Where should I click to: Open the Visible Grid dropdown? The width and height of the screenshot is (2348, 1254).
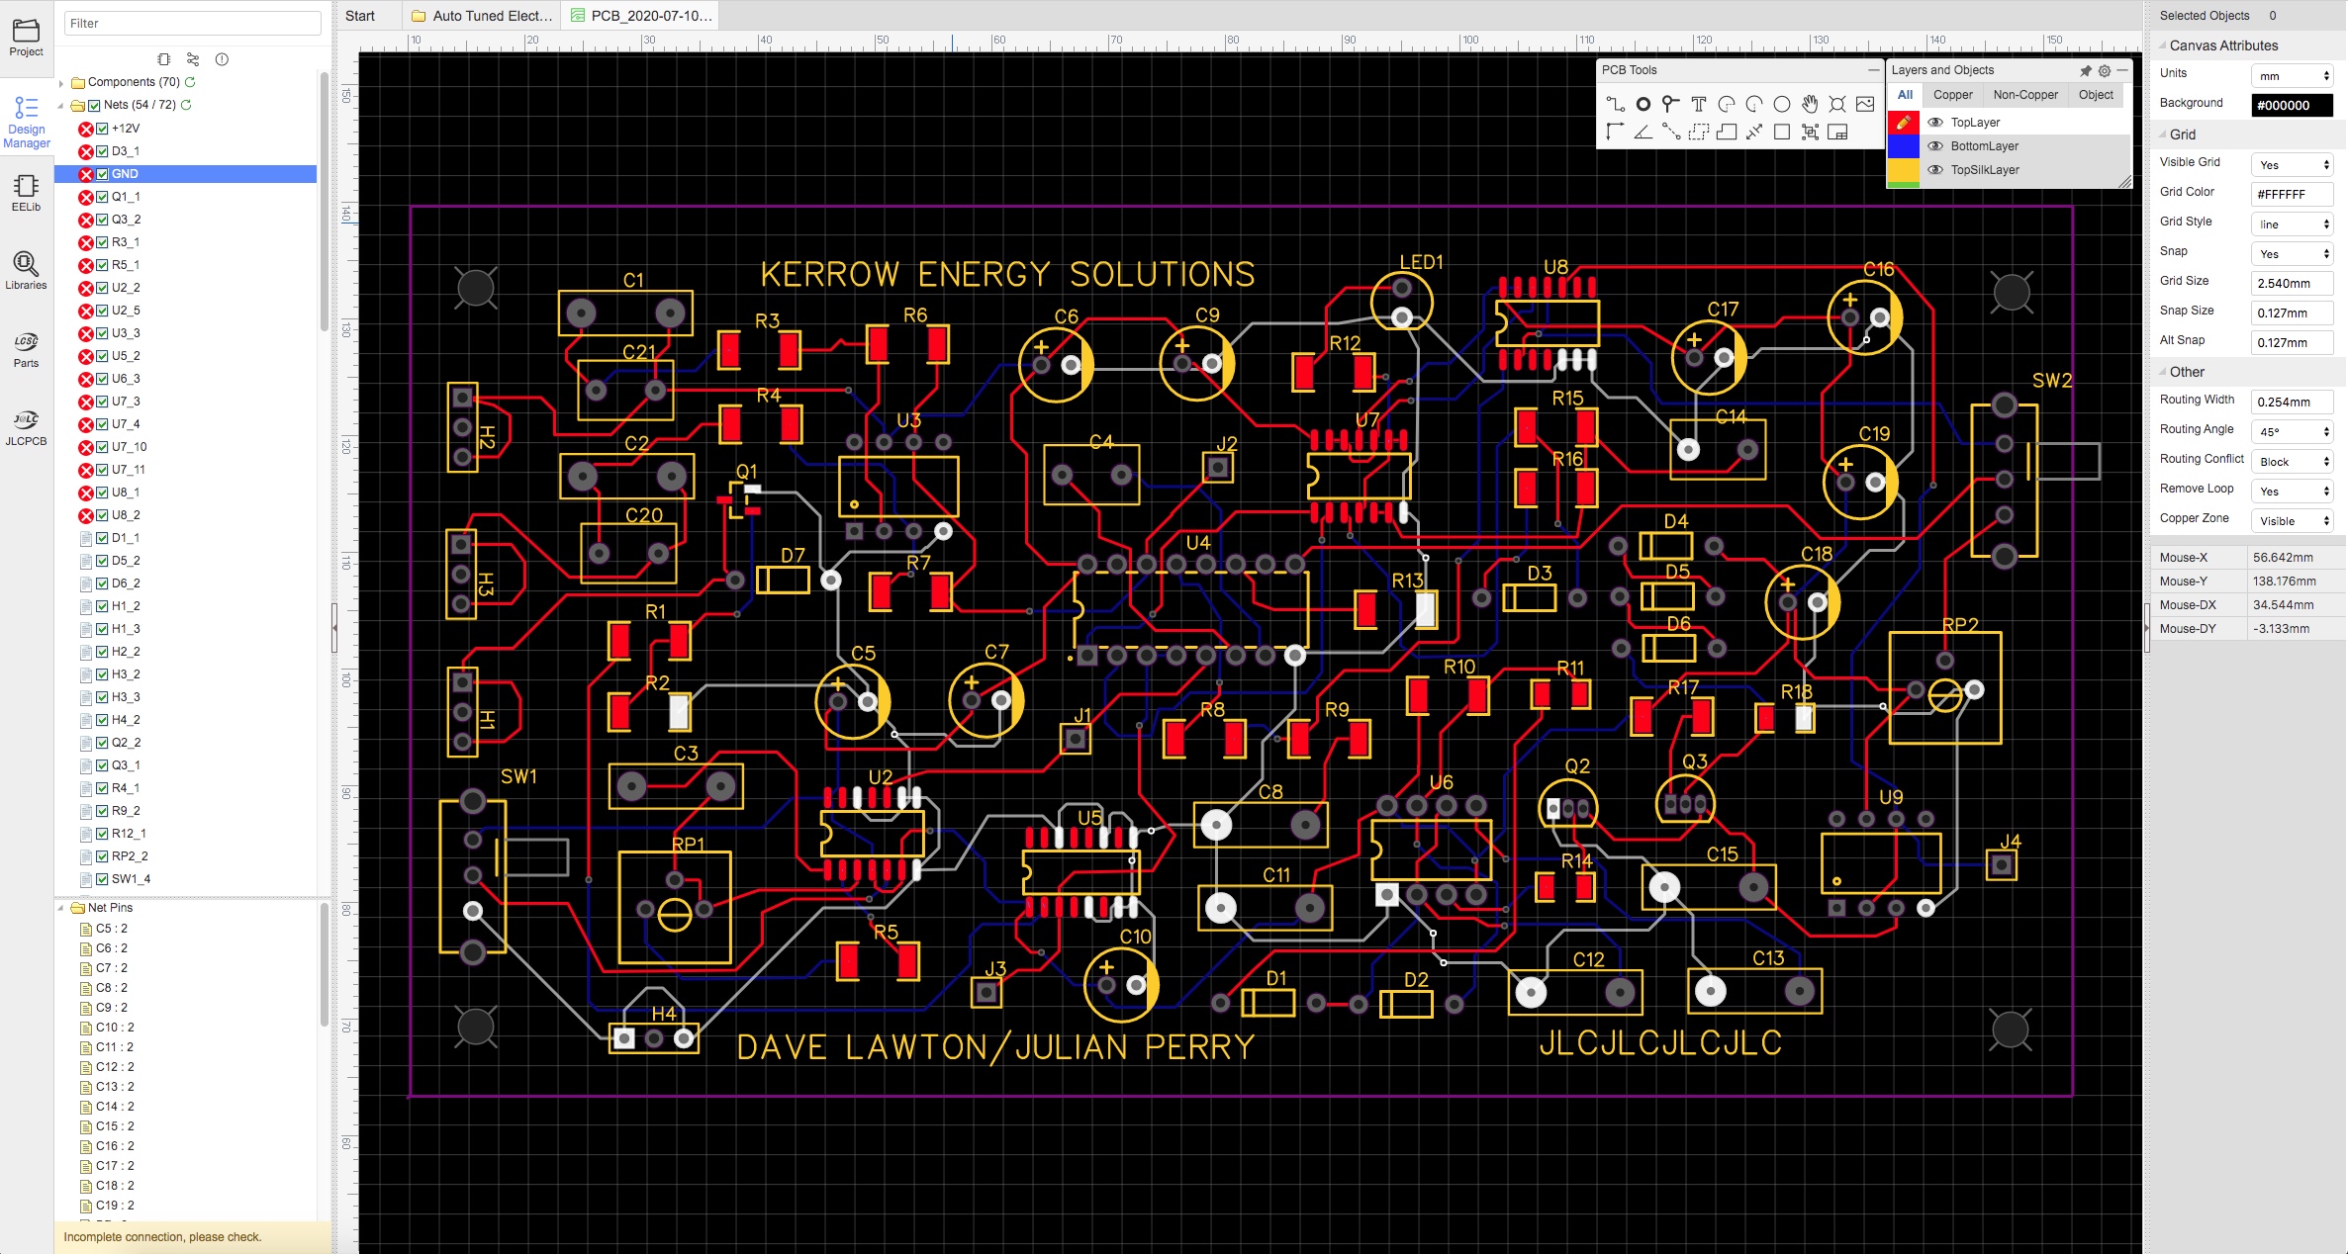click(2292, 164)
